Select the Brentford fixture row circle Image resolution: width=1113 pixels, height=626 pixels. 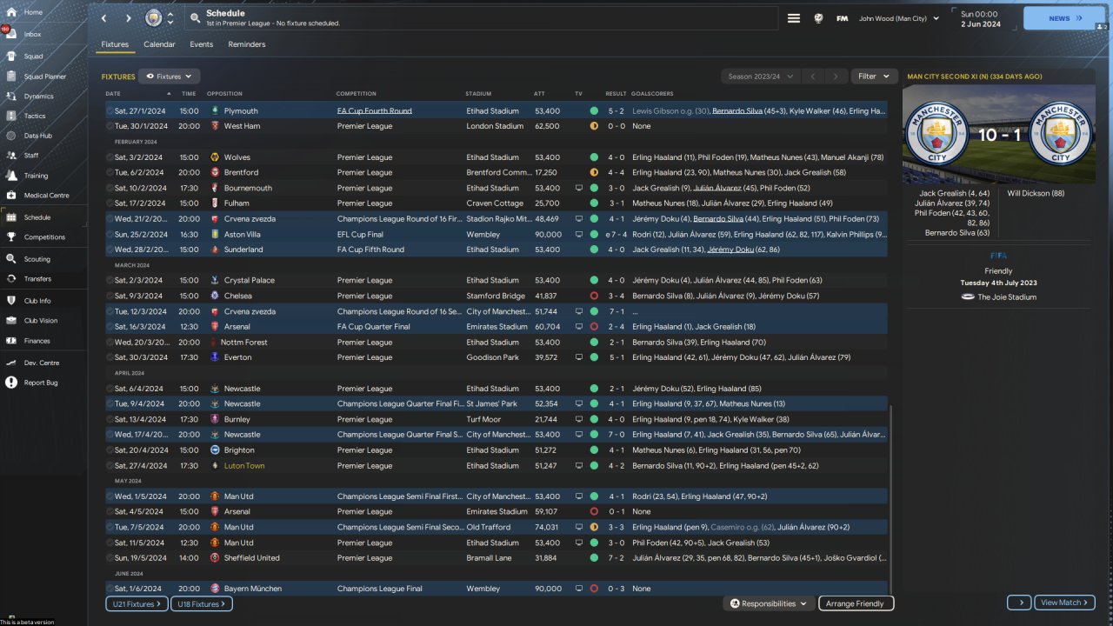point(110,173)
